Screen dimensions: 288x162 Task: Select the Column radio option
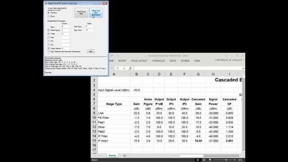[x=49, y=13]
